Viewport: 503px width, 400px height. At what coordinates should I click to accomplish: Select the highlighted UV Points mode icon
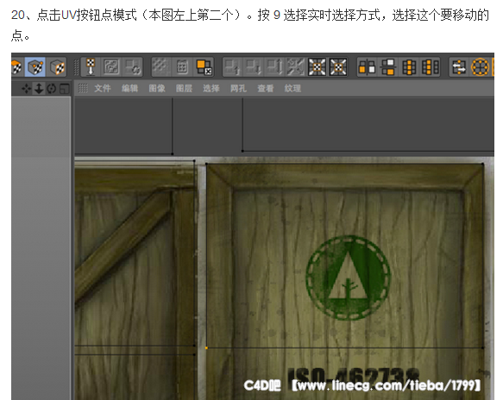[35, 67]
